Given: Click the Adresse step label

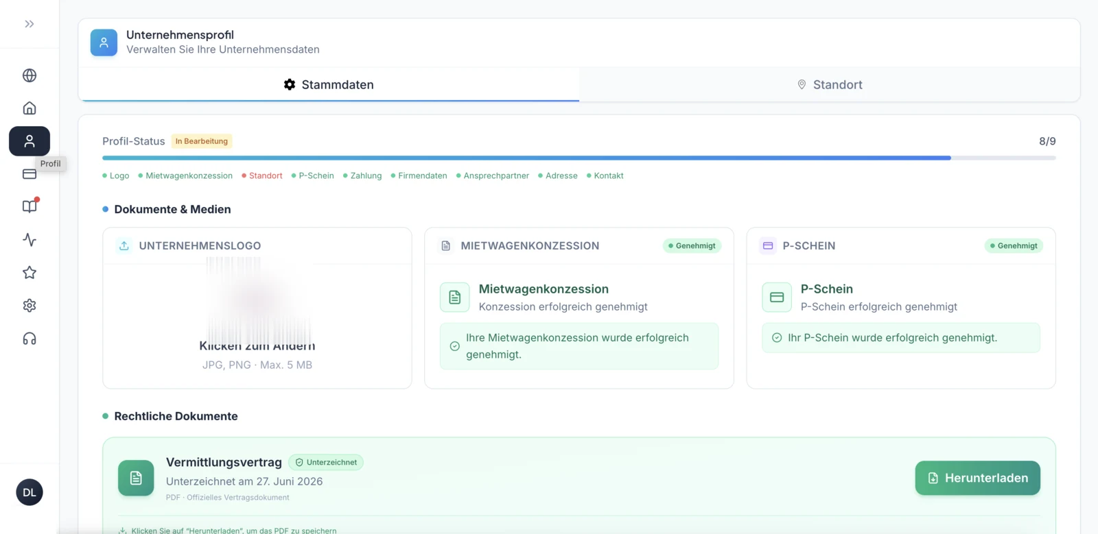Looking at the screenshot, I should (x=558, y=175).
